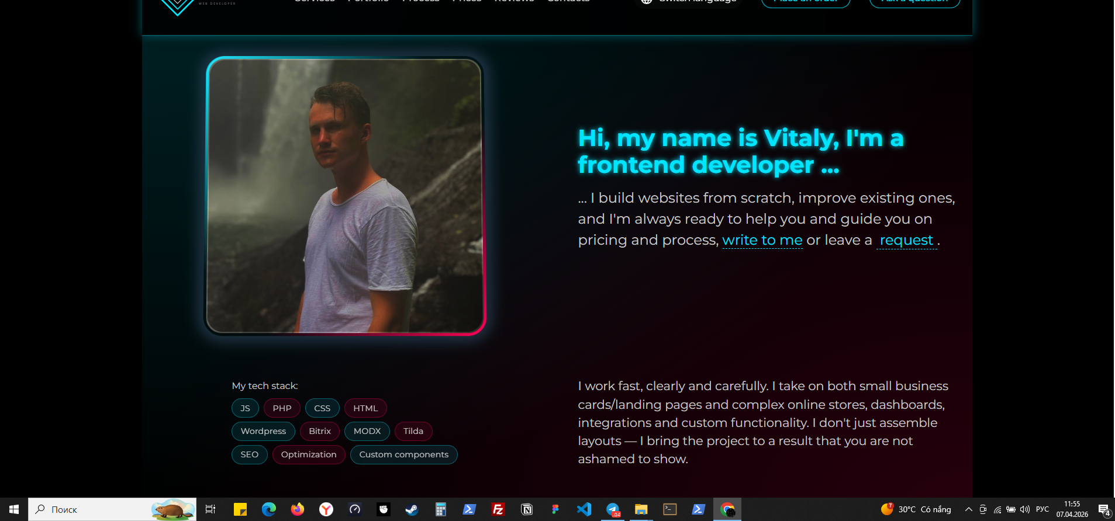Image resolution: width=1115 pixels, height=521 pixels.
Task: Open the PowerShell icon next to Chrome
Action: [x=699, y=509]
